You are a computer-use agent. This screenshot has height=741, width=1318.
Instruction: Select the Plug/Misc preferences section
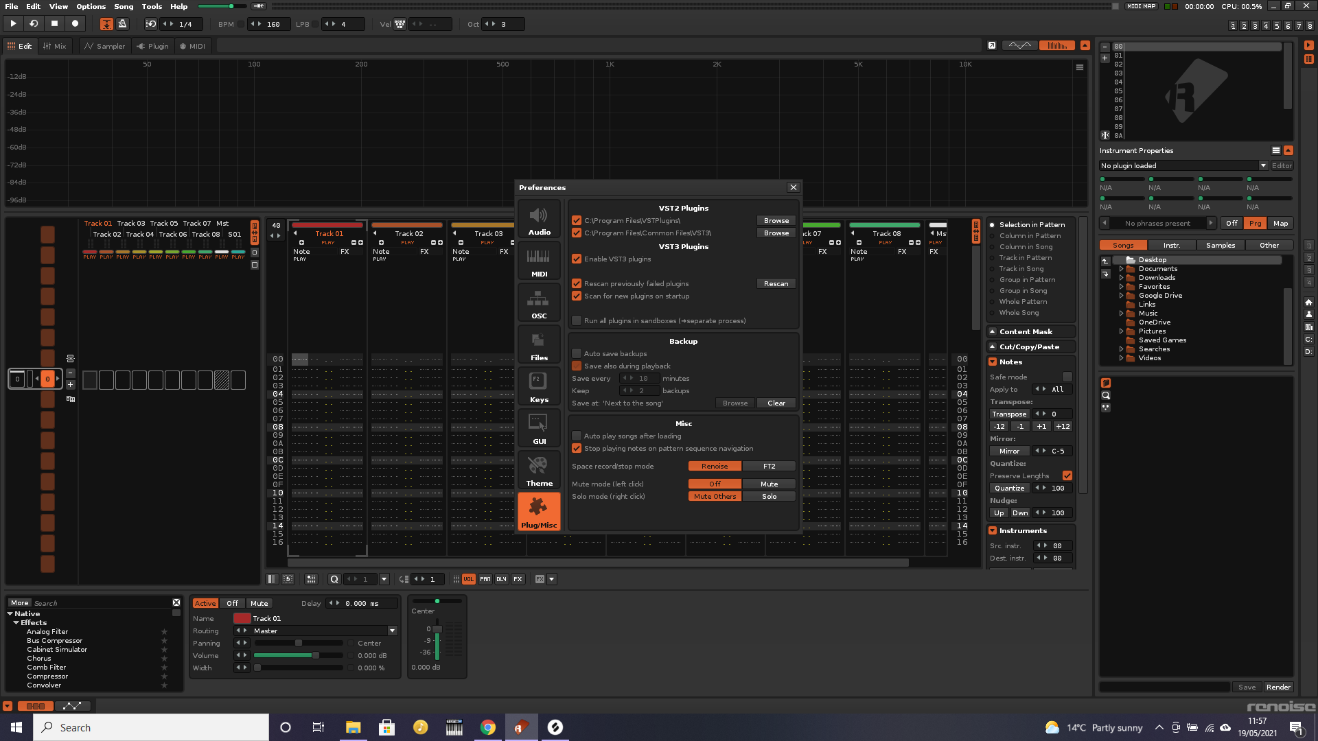[539, 513]
